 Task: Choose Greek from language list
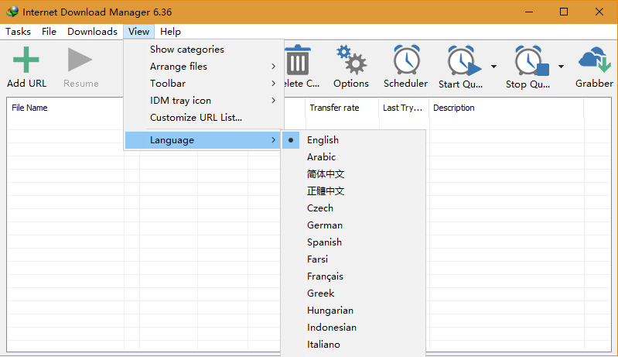[x=353, y=293]
